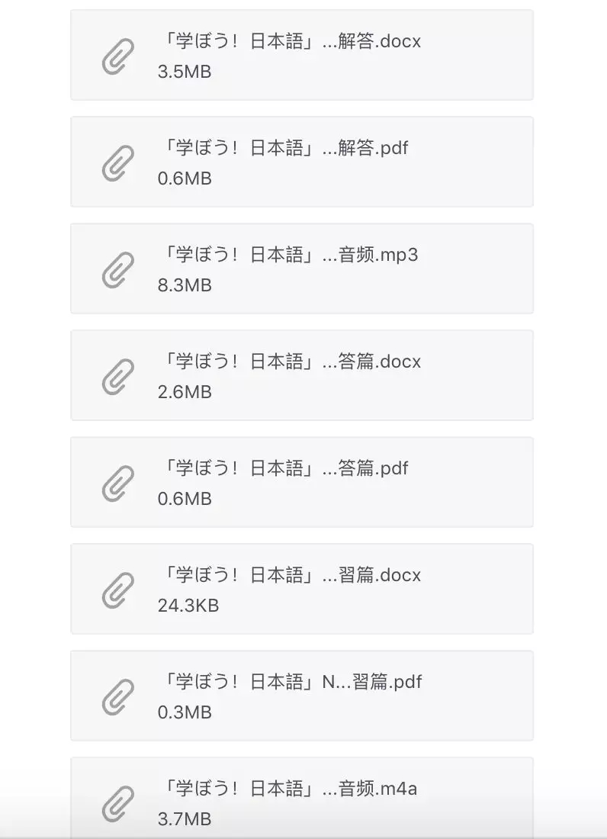Open the 習篇.docx file name
Image resolution: width=607 pixels, height=839 pixels.
pyautogui.click(x=289, y=575)
